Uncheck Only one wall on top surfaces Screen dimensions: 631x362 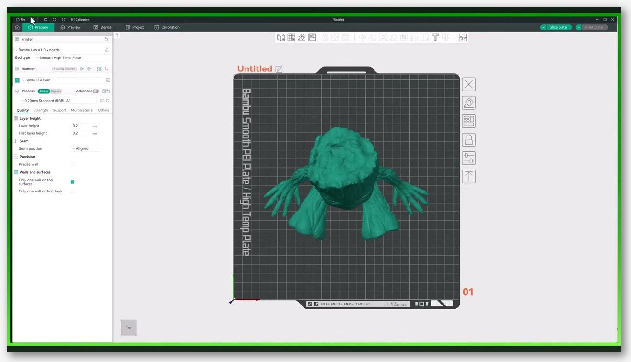pos(72,182)
